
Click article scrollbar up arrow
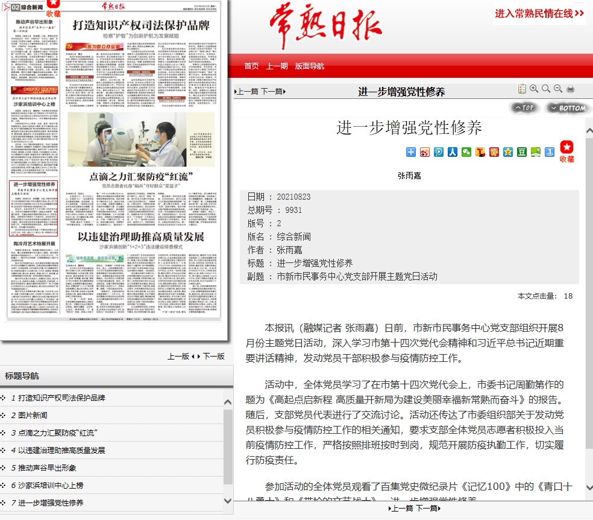click(x=589, y=131)
